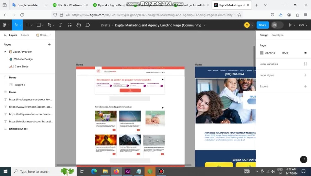Image resolution: width=311 pixels, height=176 pixels.
Task: Open Local variables settings icon
Action: click(x=305, y=64)
